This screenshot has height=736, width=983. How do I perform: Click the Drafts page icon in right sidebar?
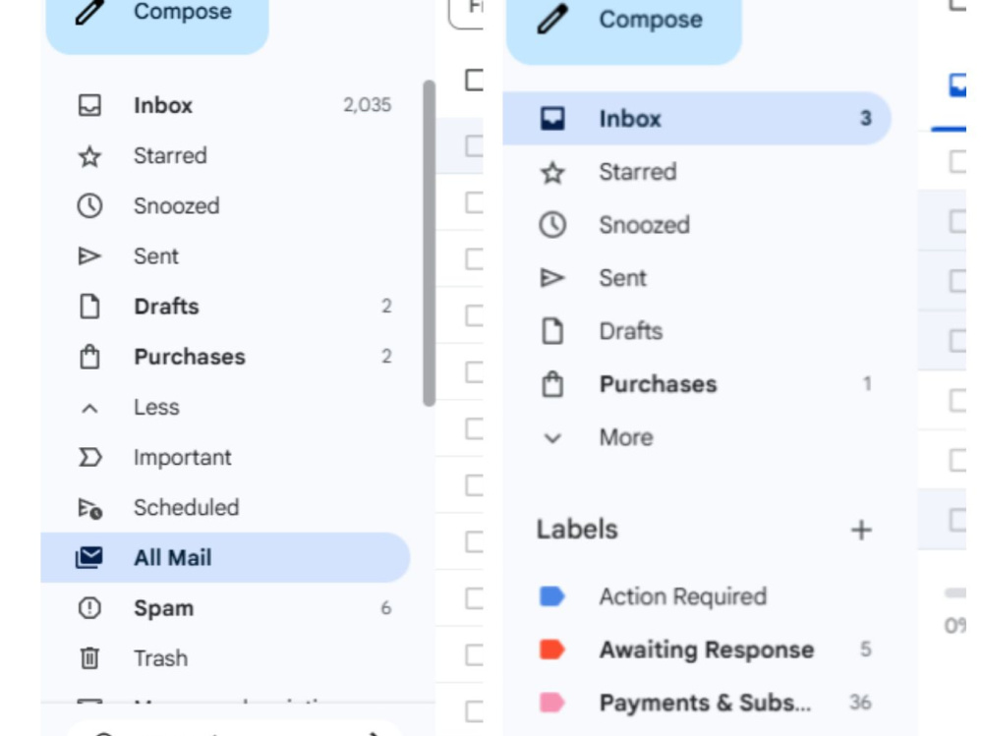coord(552,331)
